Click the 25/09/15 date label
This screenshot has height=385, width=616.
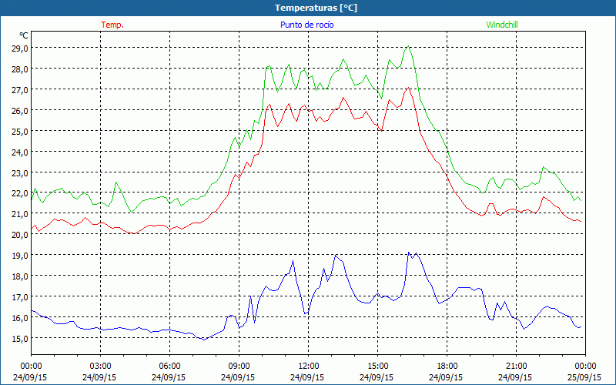pyautogui.click(x=585, y=377)
